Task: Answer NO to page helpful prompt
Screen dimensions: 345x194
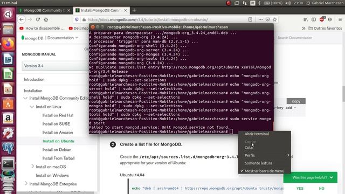Action: click(321, 188)
